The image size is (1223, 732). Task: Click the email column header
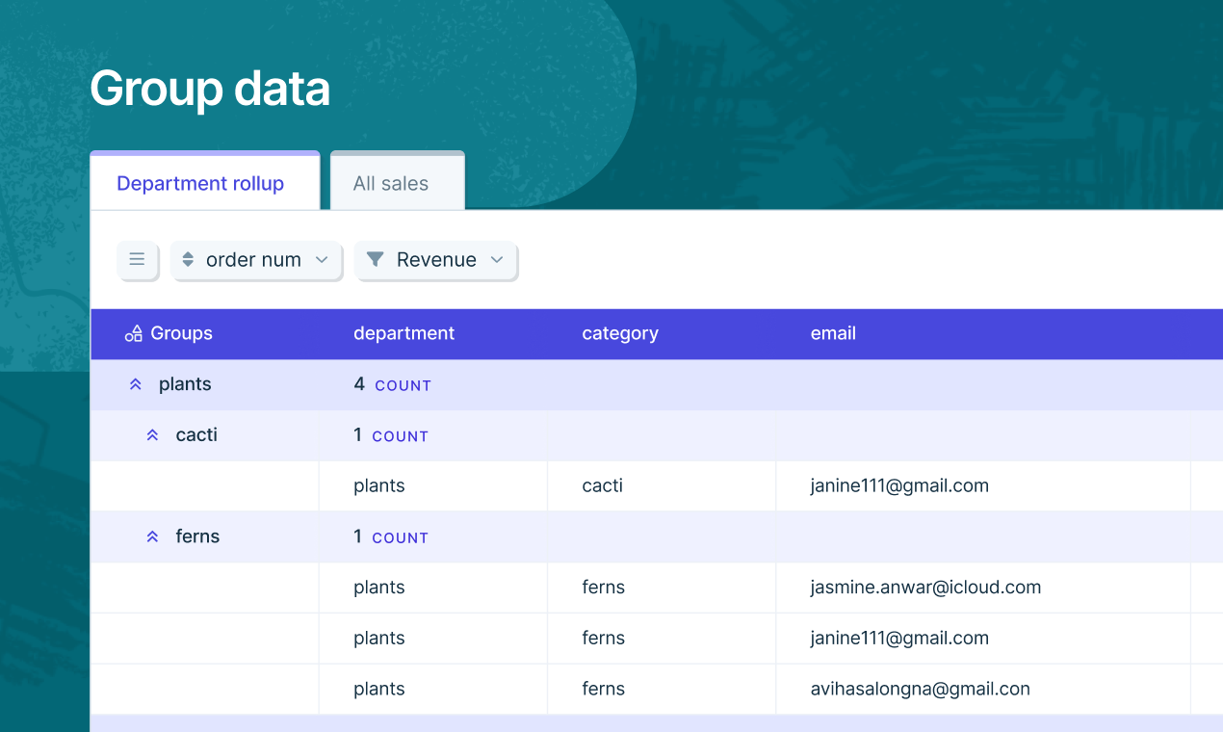click(833, 333)
